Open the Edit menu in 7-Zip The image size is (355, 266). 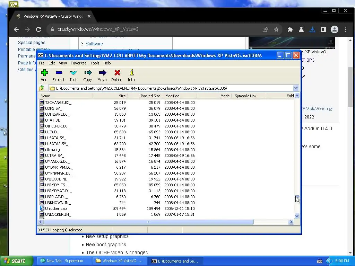pos(52,63)
